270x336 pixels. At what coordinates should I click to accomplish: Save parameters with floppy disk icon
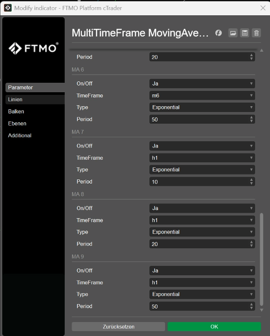click(245, 33)
